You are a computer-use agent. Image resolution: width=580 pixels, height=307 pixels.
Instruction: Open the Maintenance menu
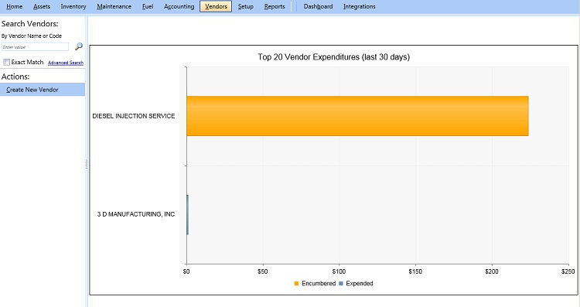pyautogui.click(x=114, y=6)
